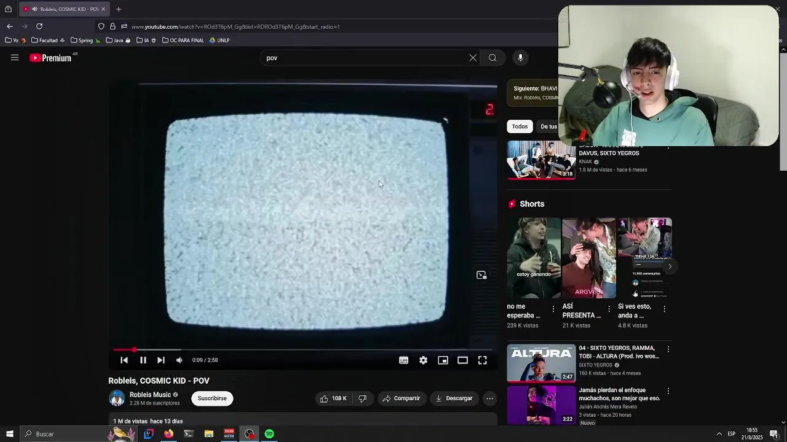Click the site security padlock icon
787x442 pixels.
pos(113,26)
